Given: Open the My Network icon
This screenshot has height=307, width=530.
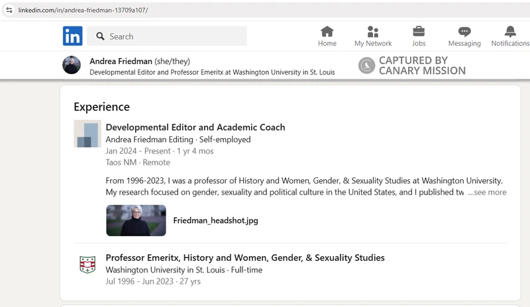Looking at the screenshot, I should click(373, 32).
